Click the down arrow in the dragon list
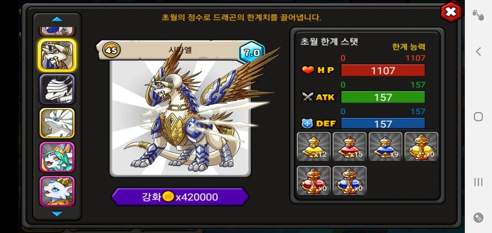 [57, 214]
